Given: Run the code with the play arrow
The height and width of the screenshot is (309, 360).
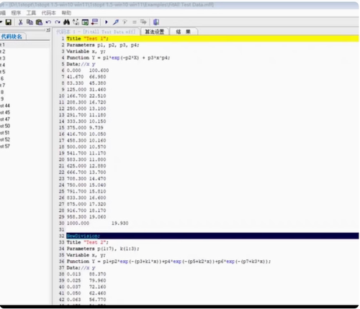Looking at the screenshot, I should click(107, 22).
